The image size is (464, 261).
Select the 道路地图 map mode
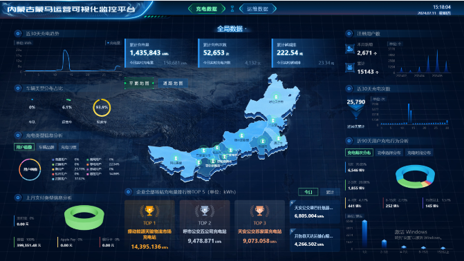[173, 84]
